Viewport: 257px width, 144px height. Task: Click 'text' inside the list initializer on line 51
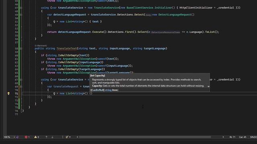coord(96,21)
